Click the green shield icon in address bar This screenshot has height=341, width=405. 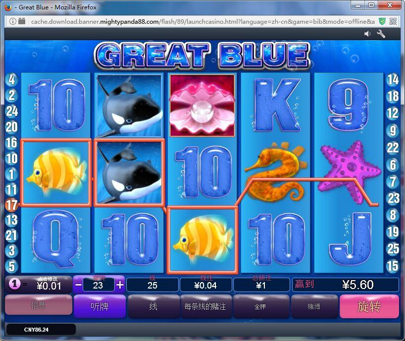click(x=382, y=21)
